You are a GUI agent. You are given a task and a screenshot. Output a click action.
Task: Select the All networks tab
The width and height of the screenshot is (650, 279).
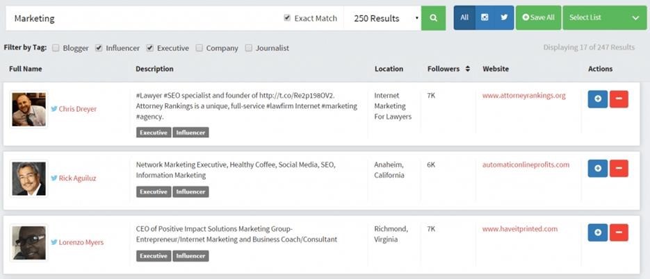[464, 17]
